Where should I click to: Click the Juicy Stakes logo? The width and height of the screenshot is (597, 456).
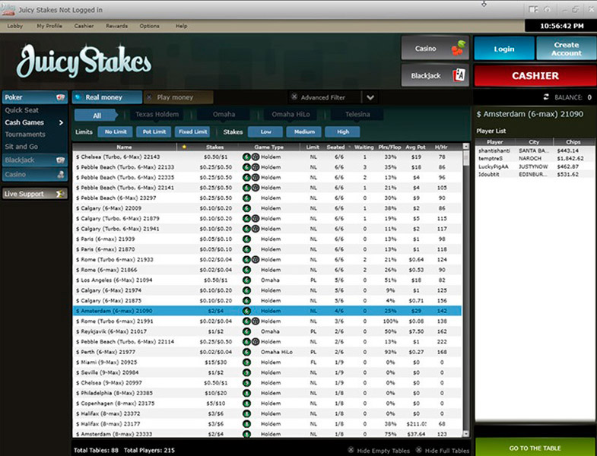click(x=84, y=61)
